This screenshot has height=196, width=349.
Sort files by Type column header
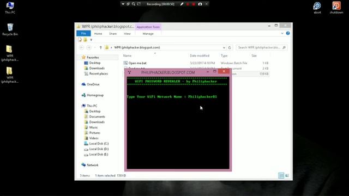click(x=224, y=56)
